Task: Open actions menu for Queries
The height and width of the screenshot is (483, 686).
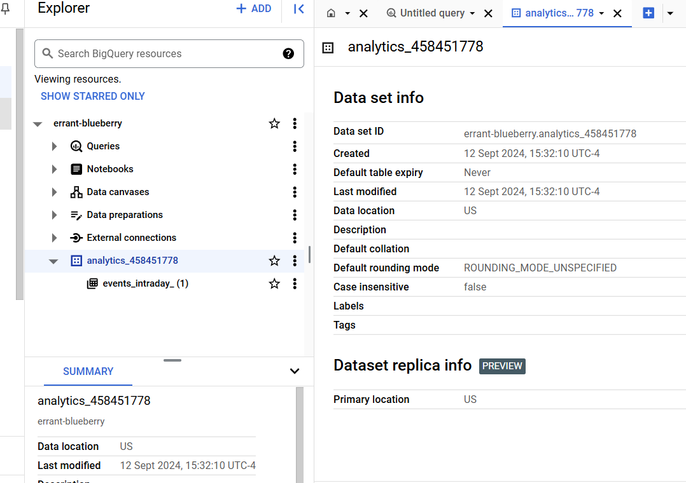Action: click(295, 146)
